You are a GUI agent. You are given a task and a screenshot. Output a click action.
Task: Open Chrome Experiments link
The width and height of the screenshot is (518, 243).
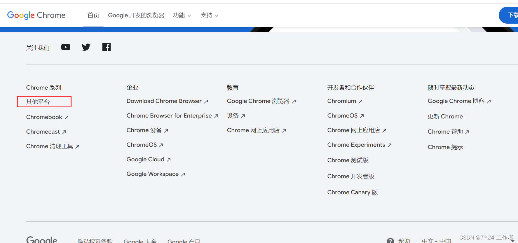coord(360,145)
